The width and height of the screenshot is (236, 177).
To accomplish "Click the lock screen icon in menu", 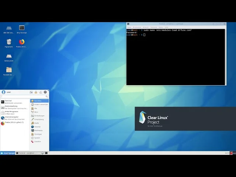I will click(36, 92).
